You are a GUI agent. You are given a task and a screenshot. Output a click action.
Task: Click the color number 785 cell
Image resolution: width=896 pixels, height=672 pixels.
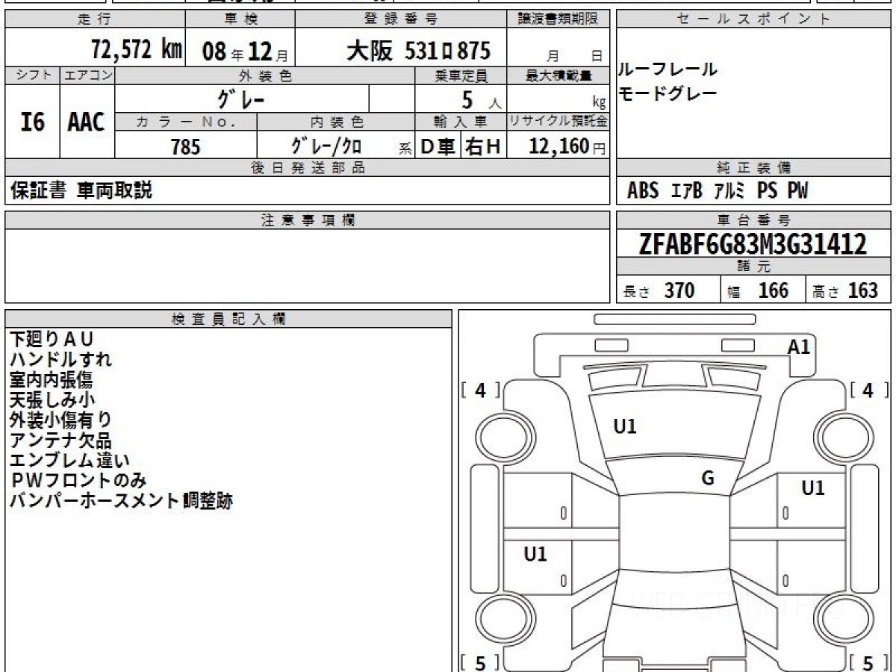(185, 146)
